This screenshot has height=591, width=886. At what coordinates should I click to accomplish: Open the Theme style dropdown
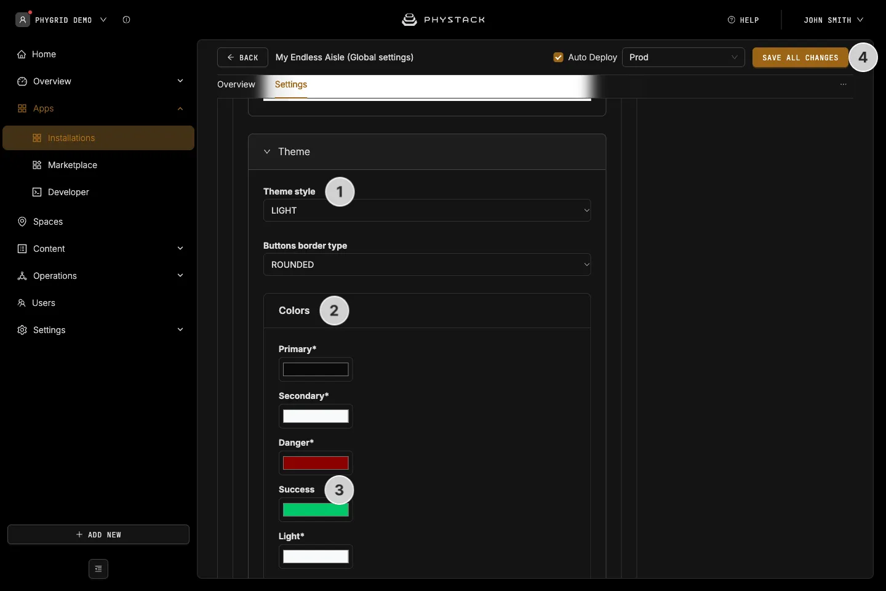(427, 211)
